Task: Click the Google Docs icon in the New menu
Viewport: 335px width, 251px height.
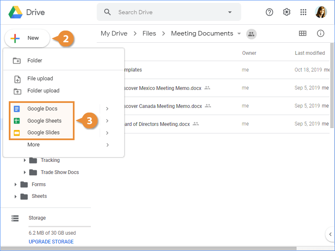Action: (x=18, y=108)
